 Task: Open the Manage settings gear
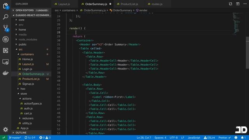tap(5, 129)
